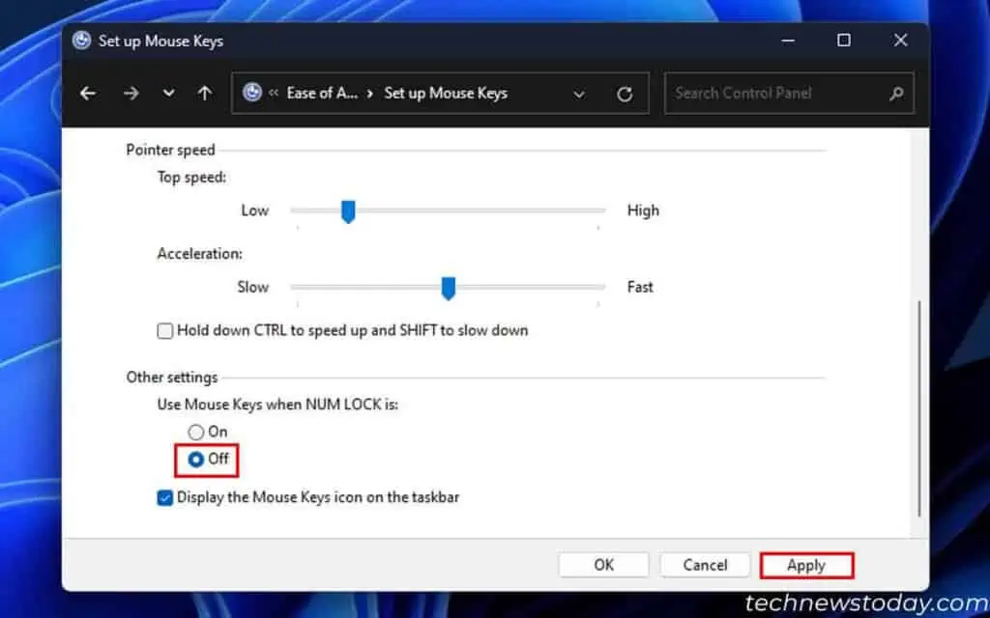Viewport: 990px width, 618px height.
Task: Click the 'Acceleration:' label
Action: tap(199, 254)
